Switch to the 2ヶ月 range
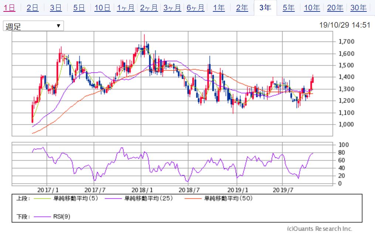This screenshot has height=236, width=375. [x=149, y=8]
